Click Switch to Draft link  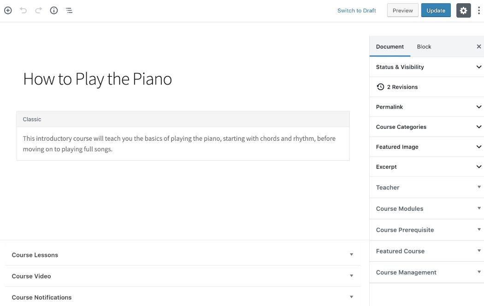[357, 11]
